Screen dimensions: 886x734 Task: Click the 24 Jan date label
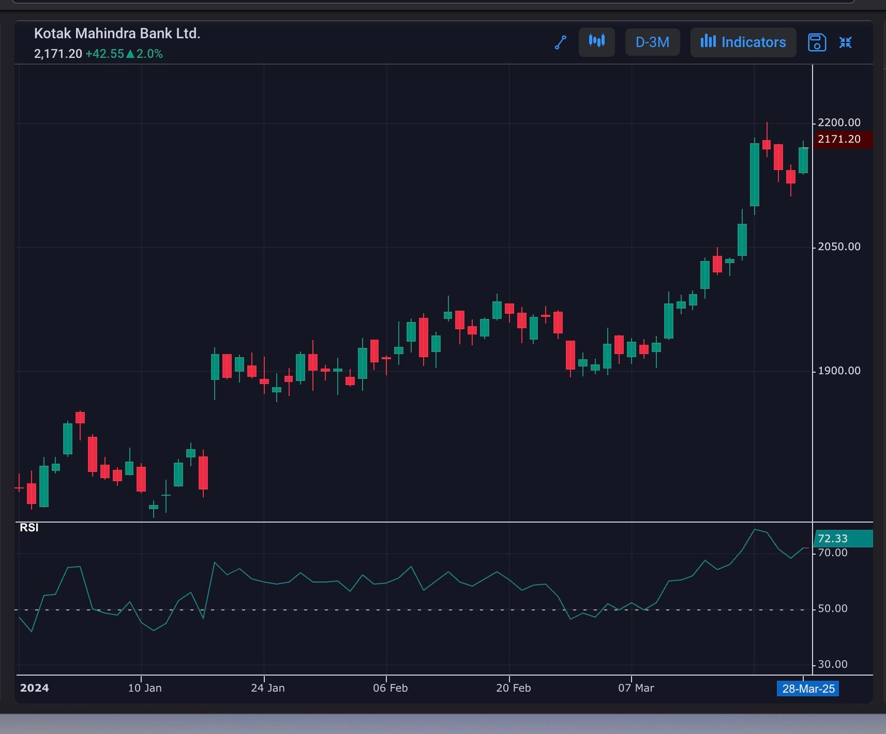pyautogui.click(x=268, y=688)
